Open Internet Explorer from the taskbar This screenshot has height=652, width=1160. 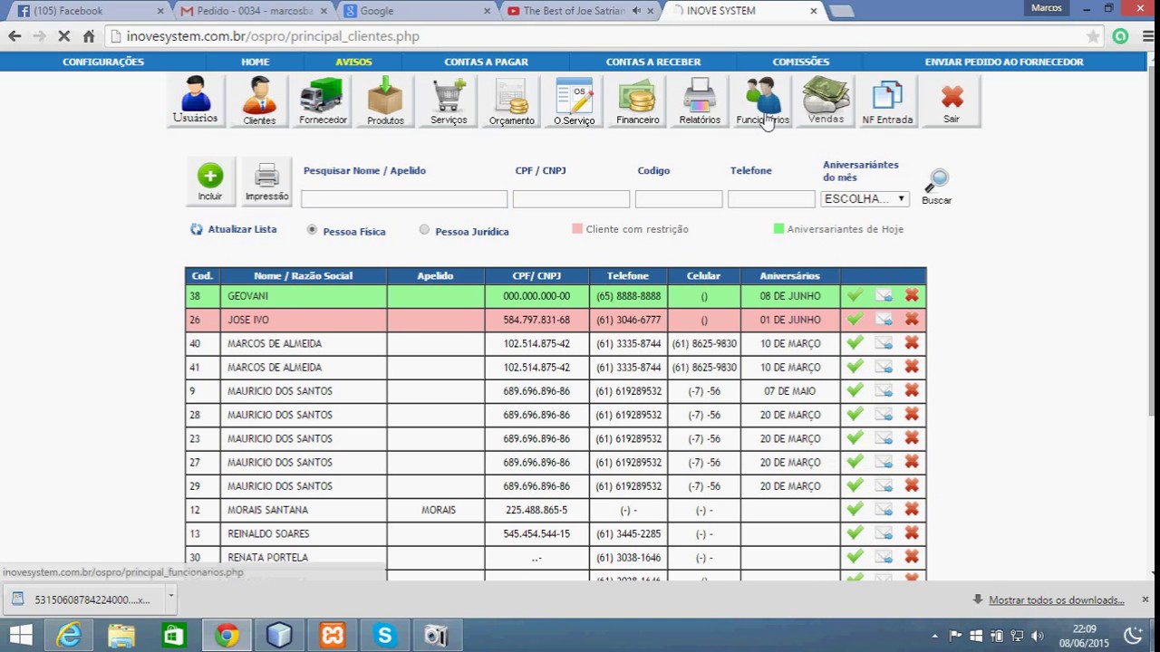tap(69, 637)
